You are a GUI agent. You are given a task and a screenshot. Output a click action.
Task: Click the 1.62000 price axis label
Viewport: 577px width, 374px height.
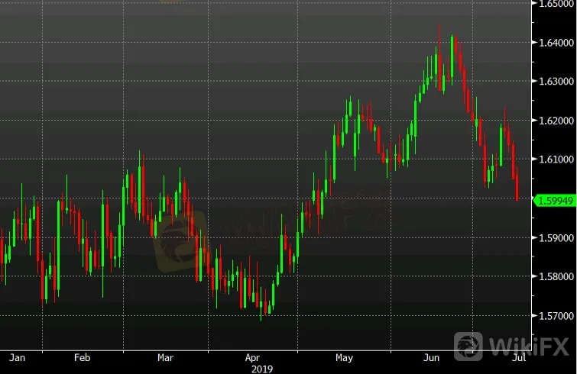click(x=556, y=121)
